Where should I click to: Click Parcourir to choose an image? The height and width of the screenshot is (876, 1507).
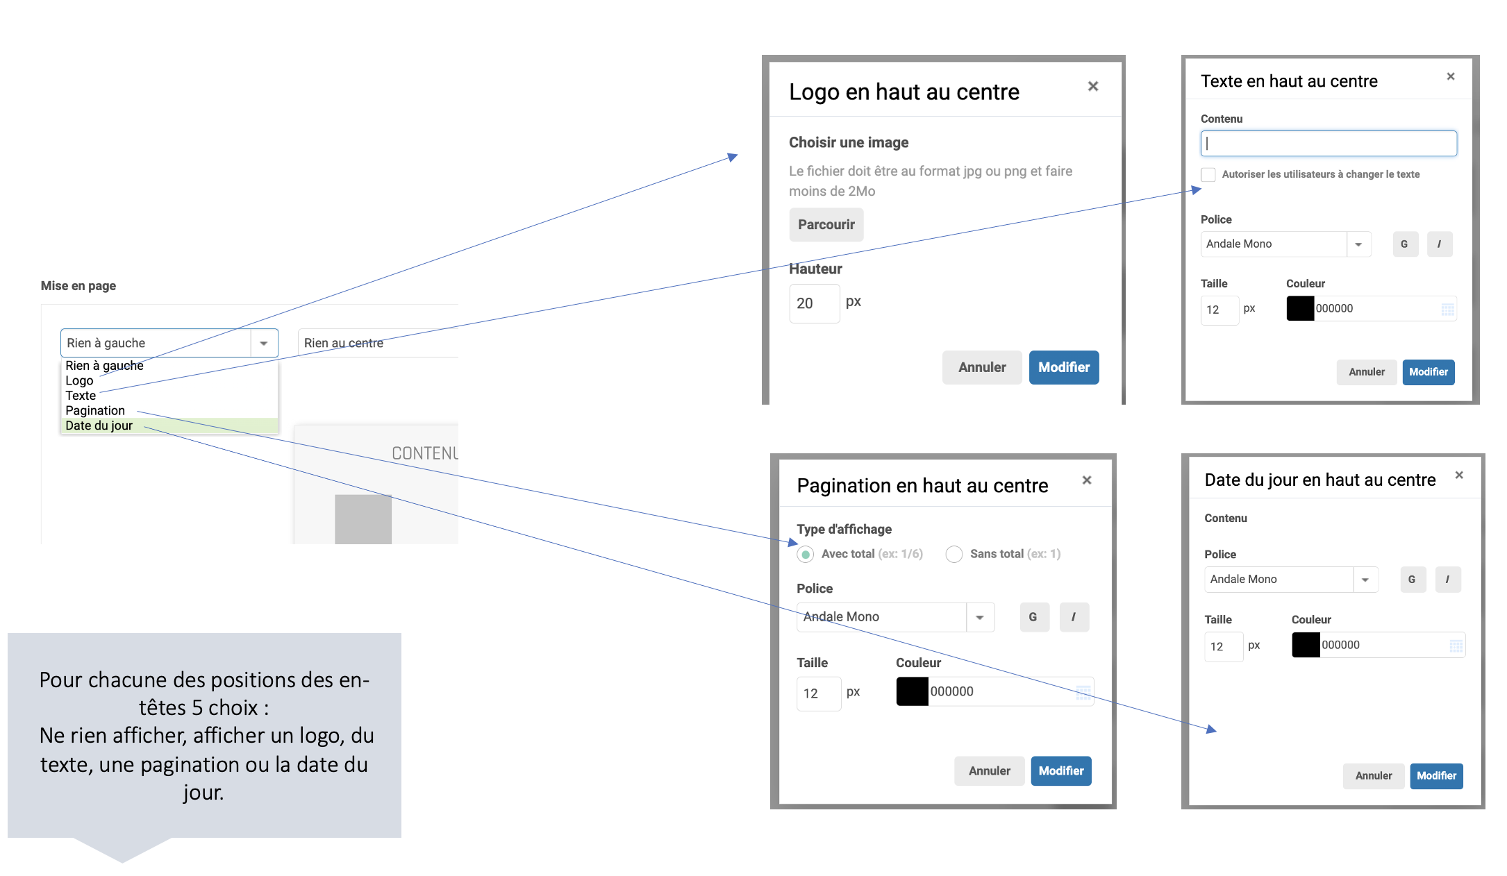pyautogui.click(x=826, y=225)
